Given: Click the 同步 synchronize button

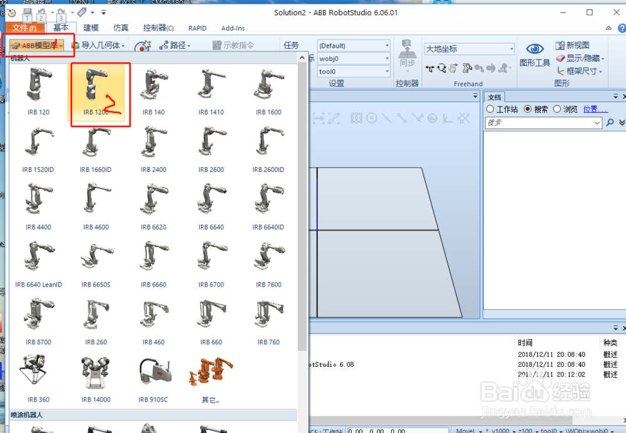Looking at the screenshot, I should pyautogui.click(x=408, y=54).
